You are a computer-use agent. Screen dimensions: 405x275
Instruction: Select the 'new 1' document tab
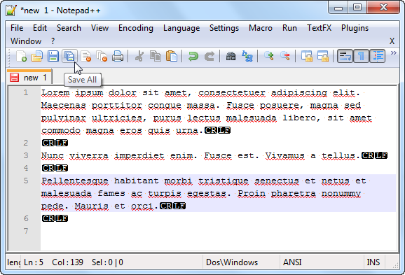(29, 77)
